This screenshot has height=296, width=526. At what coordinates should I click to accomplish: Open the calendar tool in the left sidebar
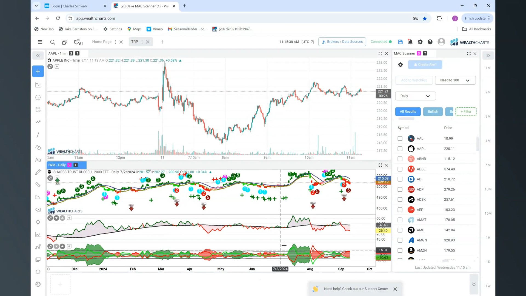(x=38, y=110)
